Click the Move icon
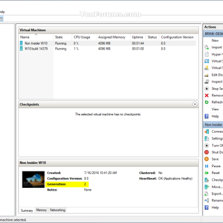 pyautogui.click(x=207, y=187)
